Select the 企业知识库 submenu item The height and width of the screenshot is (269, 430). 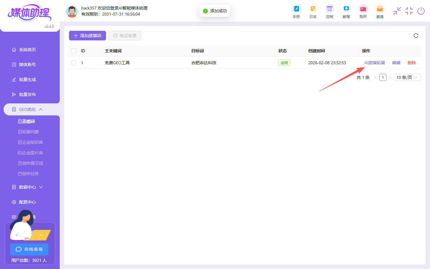click(x=31, y=142)
